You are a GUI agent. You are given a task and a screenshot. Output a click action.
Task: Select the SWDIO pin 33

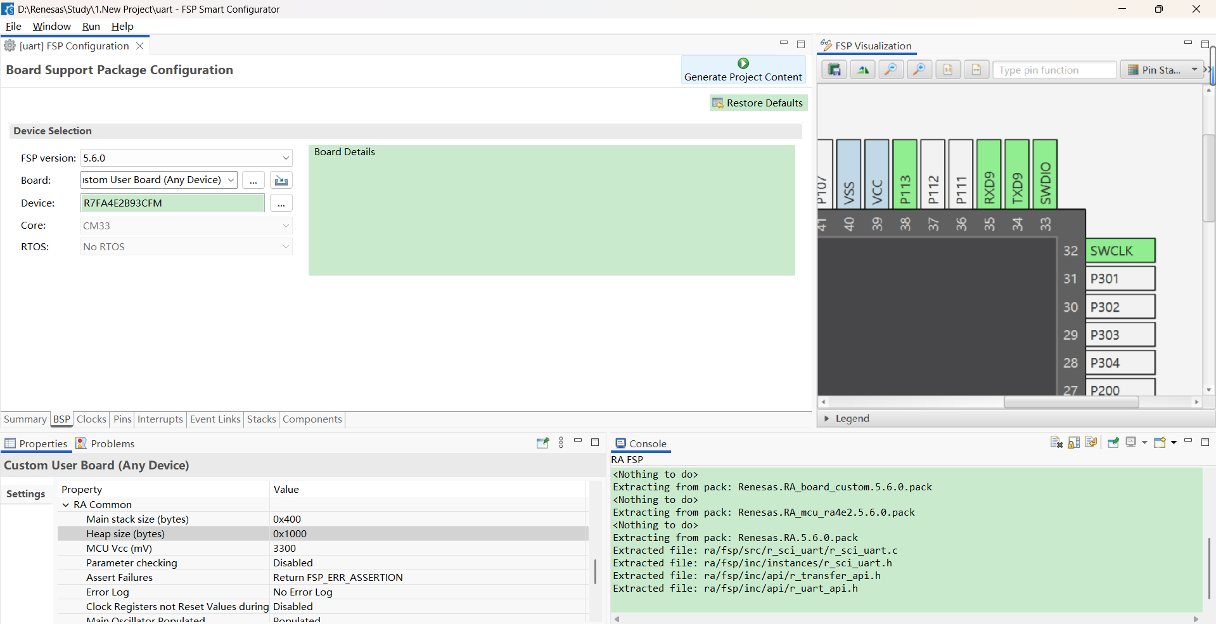(x=1046, y=174)
